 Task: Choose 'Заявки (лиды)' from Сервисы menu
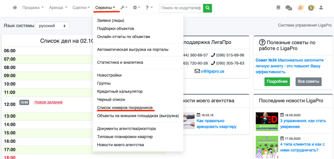(110, 20)
